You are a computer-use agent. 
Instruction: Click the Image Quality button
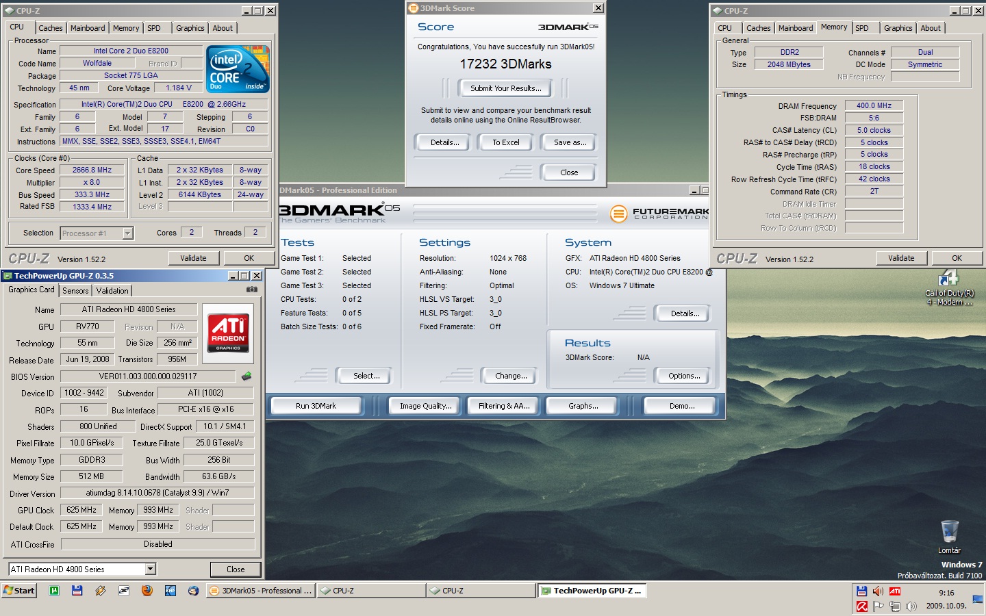coord(426,406)
